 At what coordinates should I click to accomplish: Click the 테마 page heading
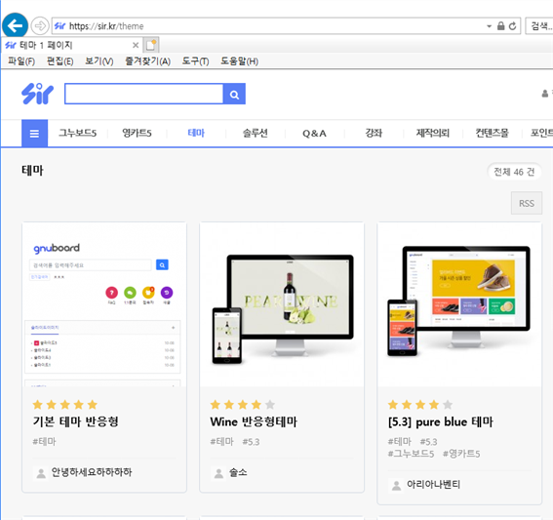point(32,171)
